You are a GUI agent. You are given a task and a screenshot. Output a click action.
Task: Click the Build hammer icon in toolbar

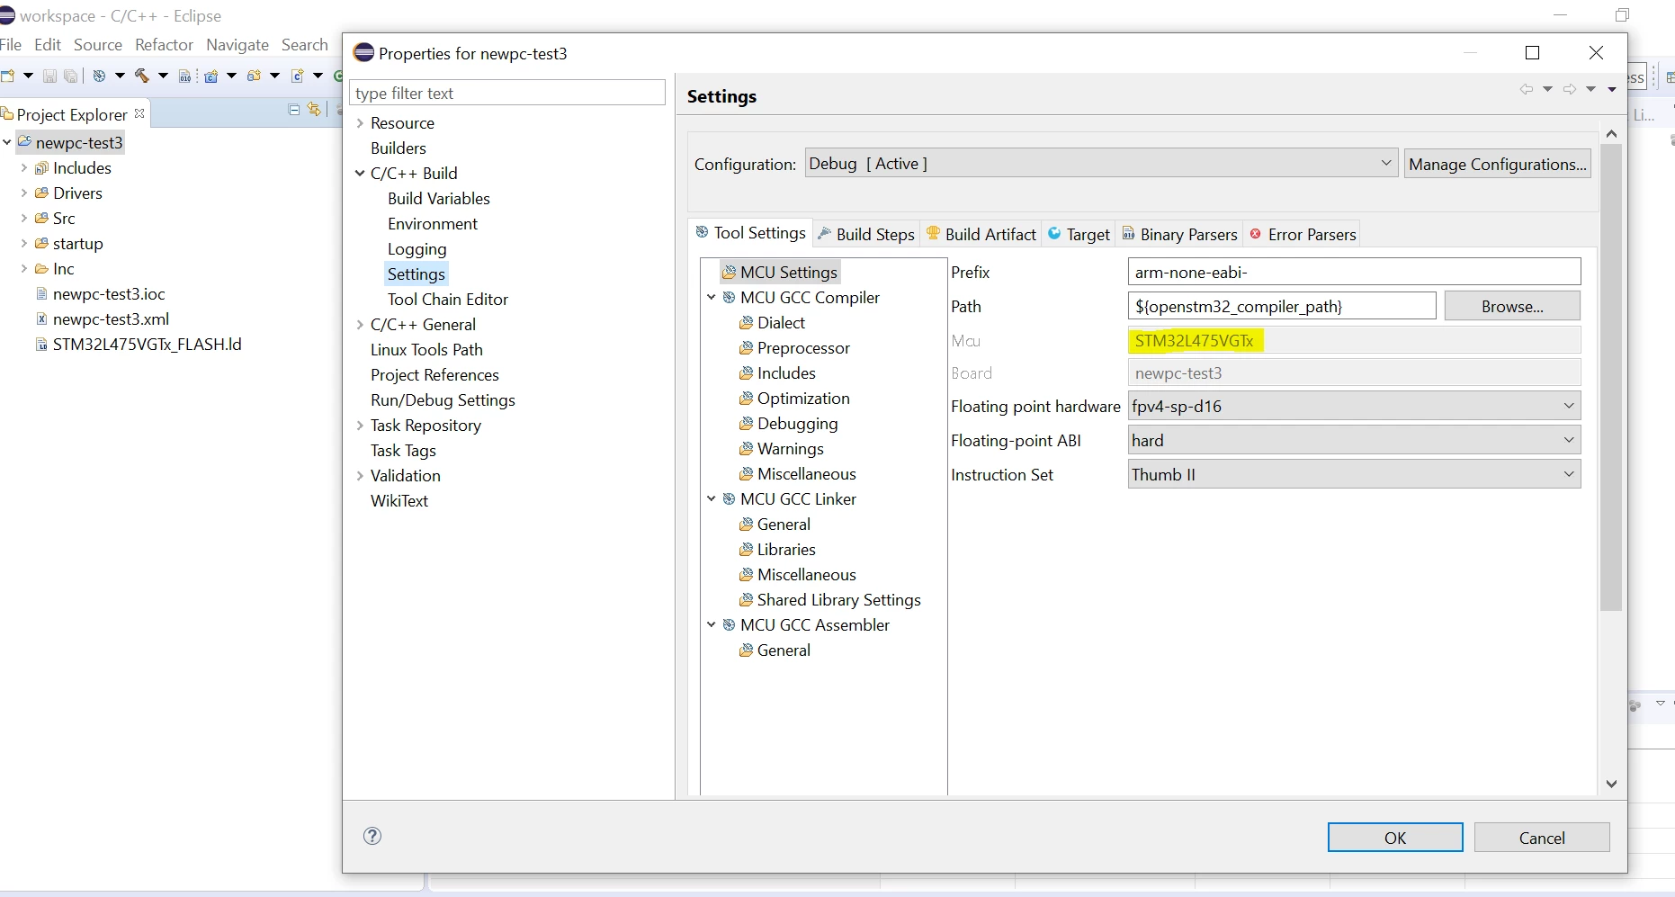(142, 76)
